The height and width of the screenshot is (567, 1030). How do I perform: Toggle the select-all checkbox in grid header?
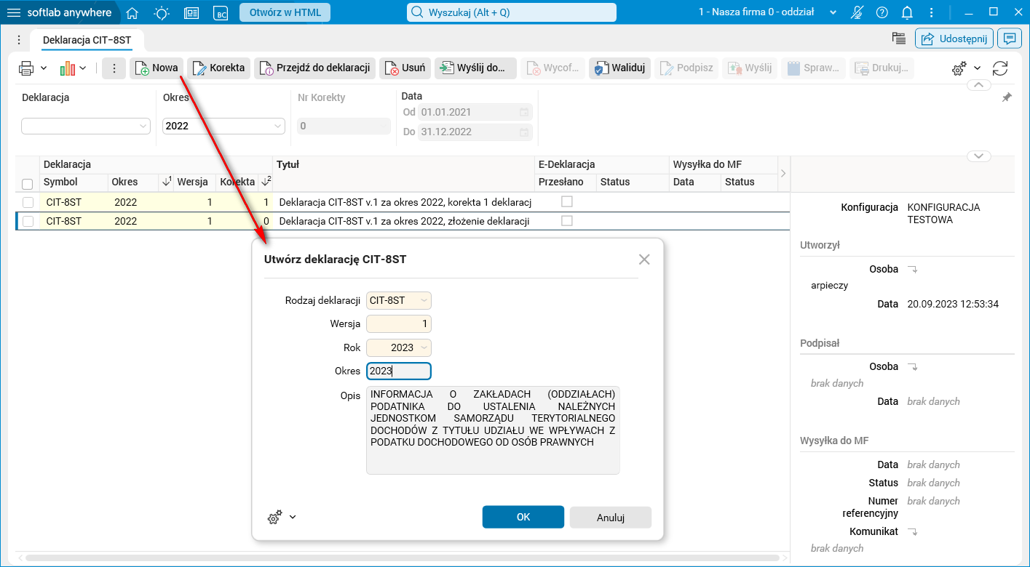[x=27, y=184]
